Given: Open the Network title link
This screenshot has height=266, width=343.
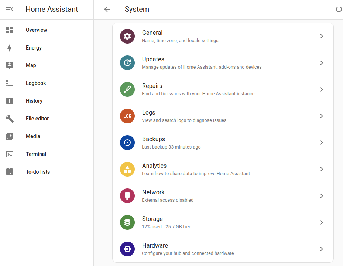Looking at the screenshot, I should click(153, 192).
